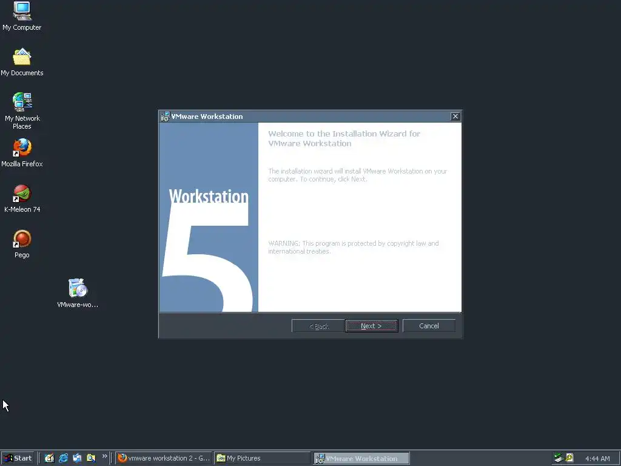The width and height of the screenshot is (621, 466).
Task: Click the VMware Workstation taskbar button
Action: 361,458
